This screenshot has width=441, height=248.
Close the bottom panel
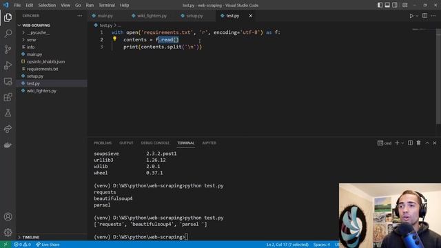coord(435,143)
